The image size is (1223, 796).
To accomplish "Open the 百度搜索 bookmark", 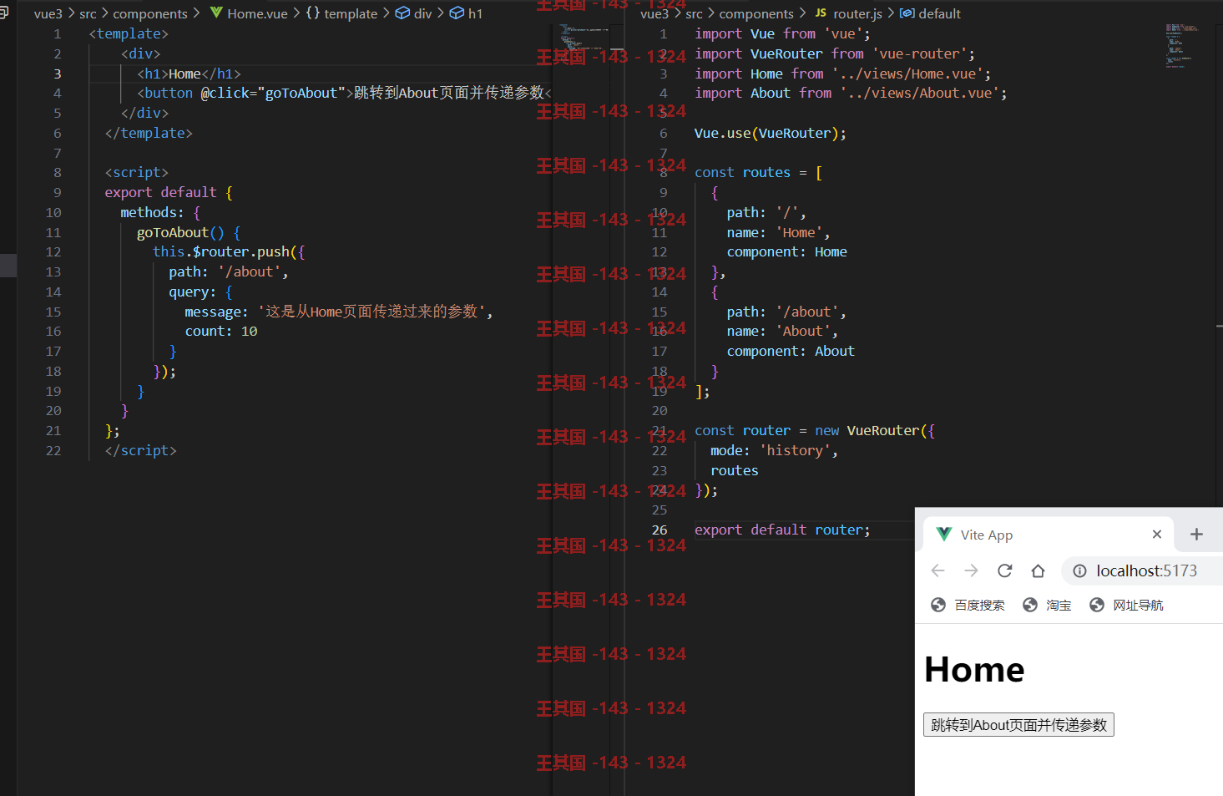I will coord(968,605).
